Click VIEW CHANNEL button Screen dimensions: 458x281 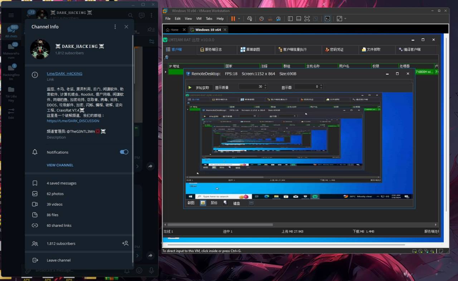pyautogui.click(x=60, y=165)
